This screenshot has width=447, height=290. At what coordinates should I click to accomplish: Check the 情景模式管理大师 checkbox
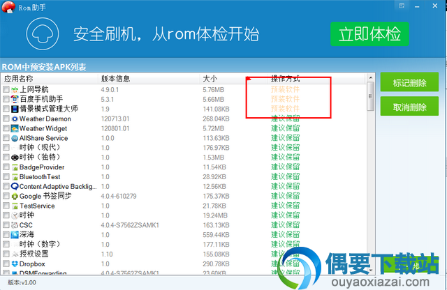(6, 109)
